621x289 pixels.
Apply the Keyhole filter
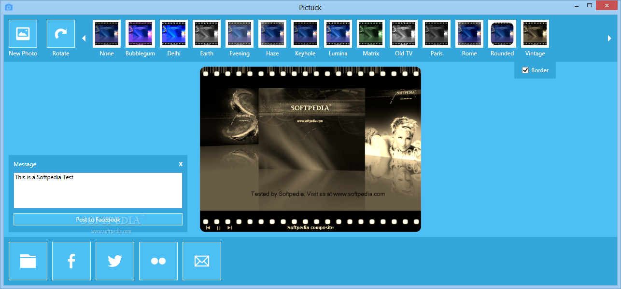(x=305, y=34)
